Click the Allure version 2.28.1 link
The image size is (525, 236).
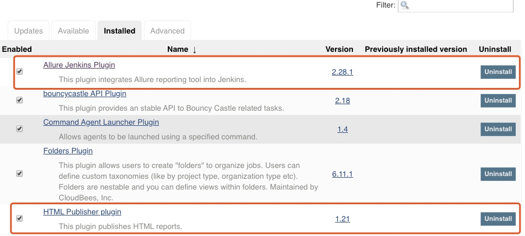click(343, 71)
